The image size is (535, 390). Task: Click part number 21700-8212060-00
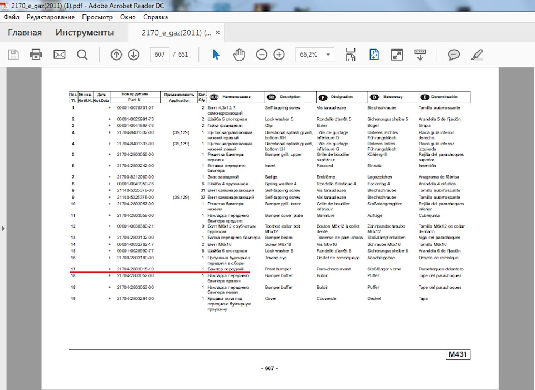coord(135,177)
